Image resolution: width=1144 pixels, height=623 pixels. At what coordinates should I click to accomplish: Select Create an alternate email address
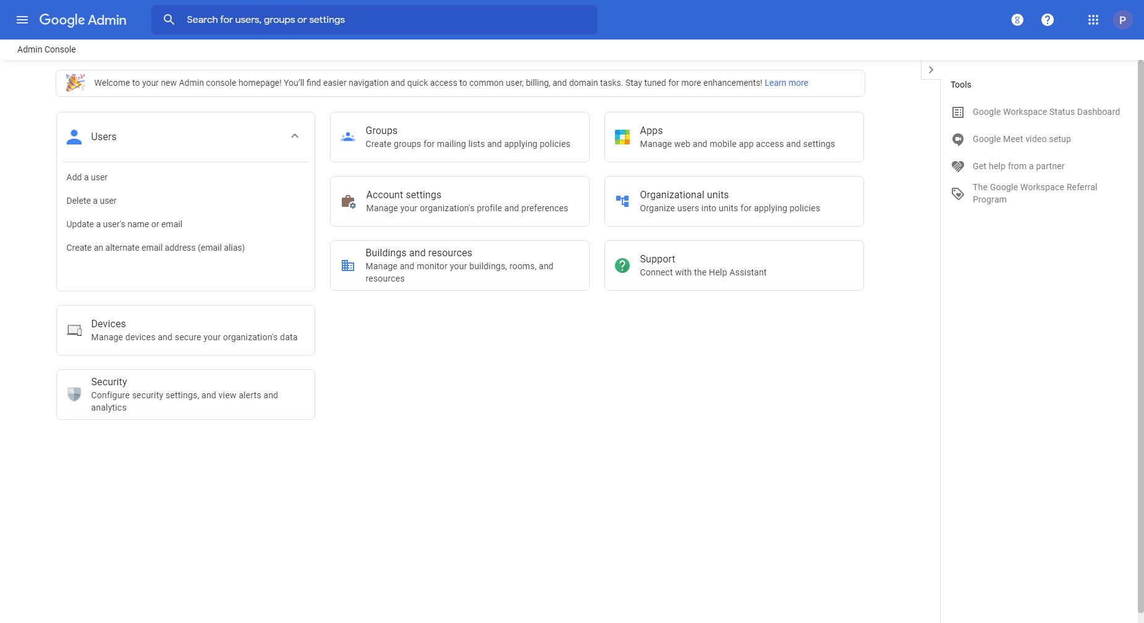pos(156,248)
